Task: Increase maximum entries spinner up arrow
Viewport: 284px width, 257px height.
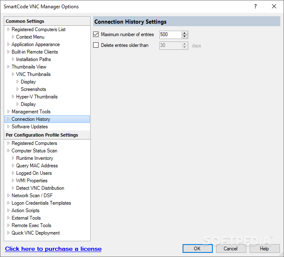Action: pyautogui.click(x=184, y=33)
